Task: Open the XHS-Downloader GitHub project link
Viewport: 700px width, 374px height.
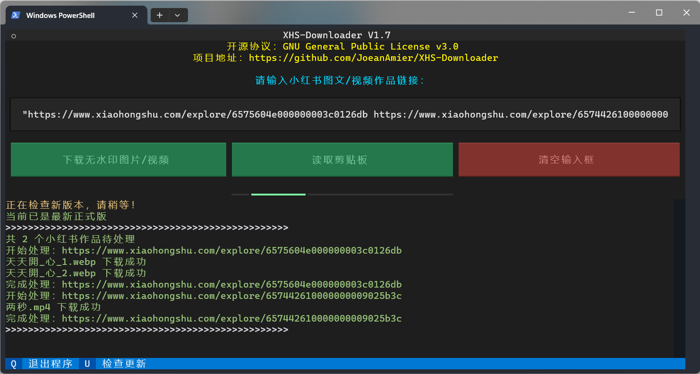Action: 373,58
